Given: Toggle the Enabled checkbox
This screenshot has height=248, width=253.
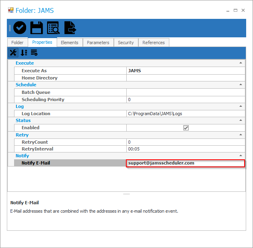Looking at the screenshot, I should pos(186,128).
